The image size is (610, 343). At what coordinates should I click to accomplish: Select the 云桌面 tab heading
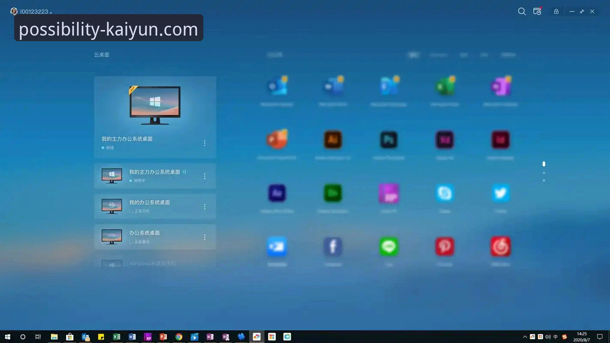click(102, 55)
